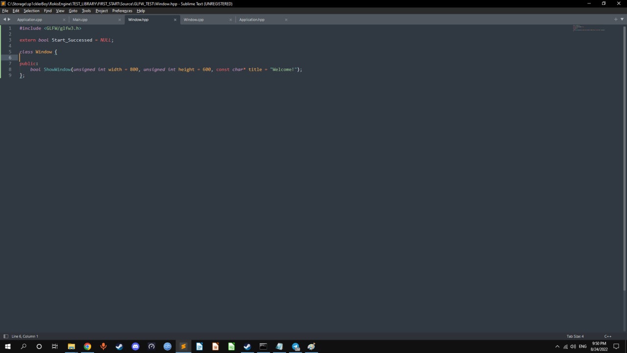The image size is (627, 353).
Task: Go to previous tab using left arrow
Action: (4, 20)
